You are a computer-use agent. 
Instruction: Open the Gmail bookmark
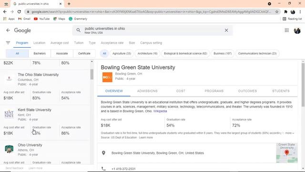(24, 19)
